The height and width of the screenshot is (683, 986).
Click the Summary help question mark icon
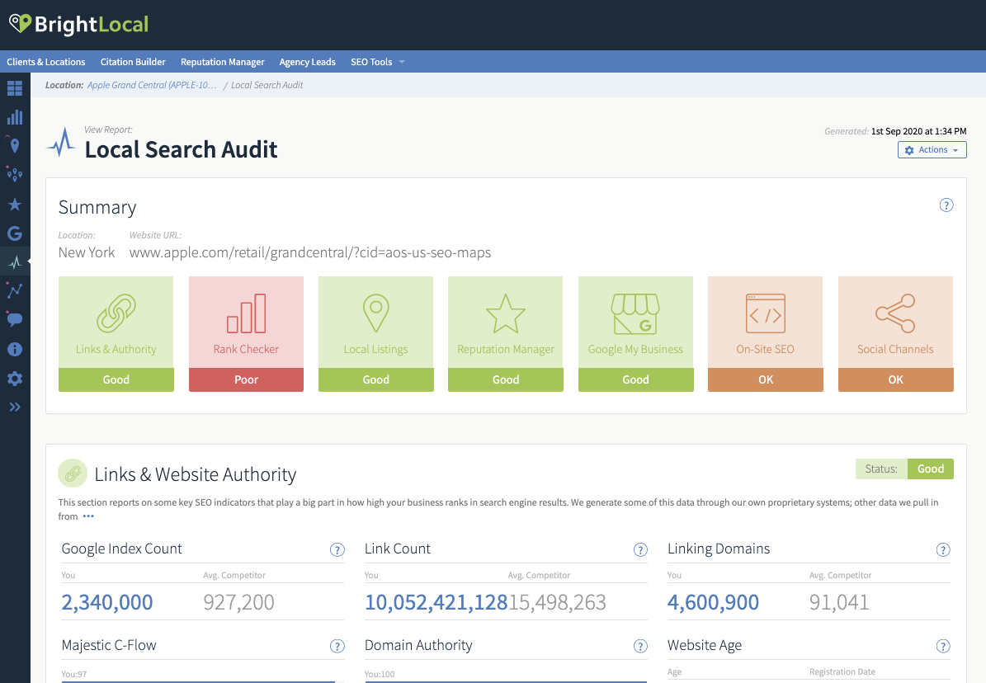click(x=946, y=205)
